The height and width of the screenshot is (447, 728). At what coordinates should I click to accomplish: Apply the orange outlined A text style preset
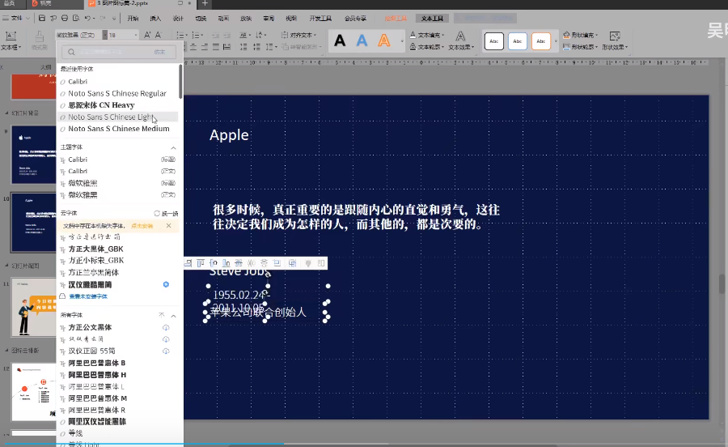pos(384,40)
